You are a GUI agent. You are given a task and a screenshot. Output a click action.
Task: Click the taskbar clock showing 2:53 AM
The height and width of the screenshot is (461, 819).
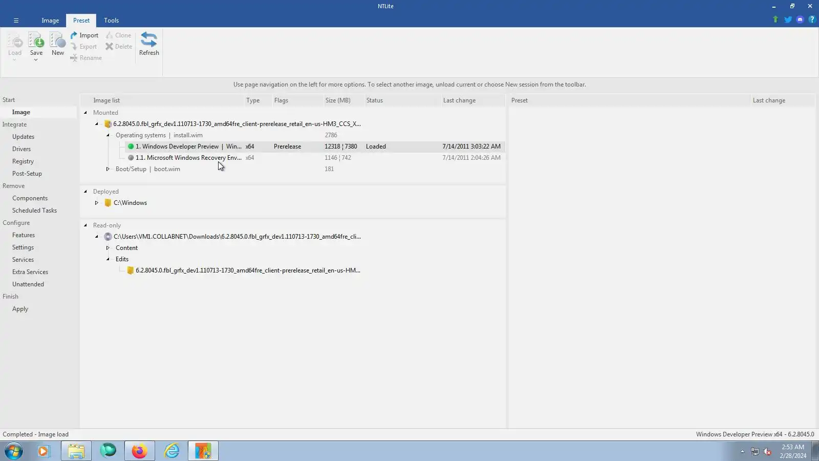[x=793, y=451]
